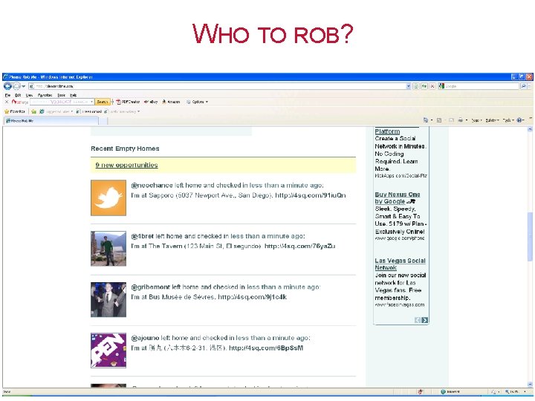Viewport: 535px width, 401px height.
Task: Click the Add to Favorites Bar icon
Action: [33, 111]
